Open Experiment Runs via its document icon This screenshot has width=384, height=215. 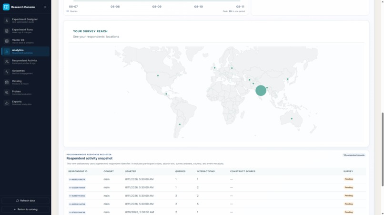7,31
